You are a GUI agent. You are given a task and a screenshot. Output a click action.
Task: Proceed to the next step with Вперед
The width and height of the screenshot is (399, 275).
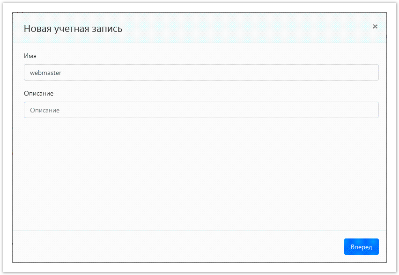pyautogui.click(x=361, y=247)
